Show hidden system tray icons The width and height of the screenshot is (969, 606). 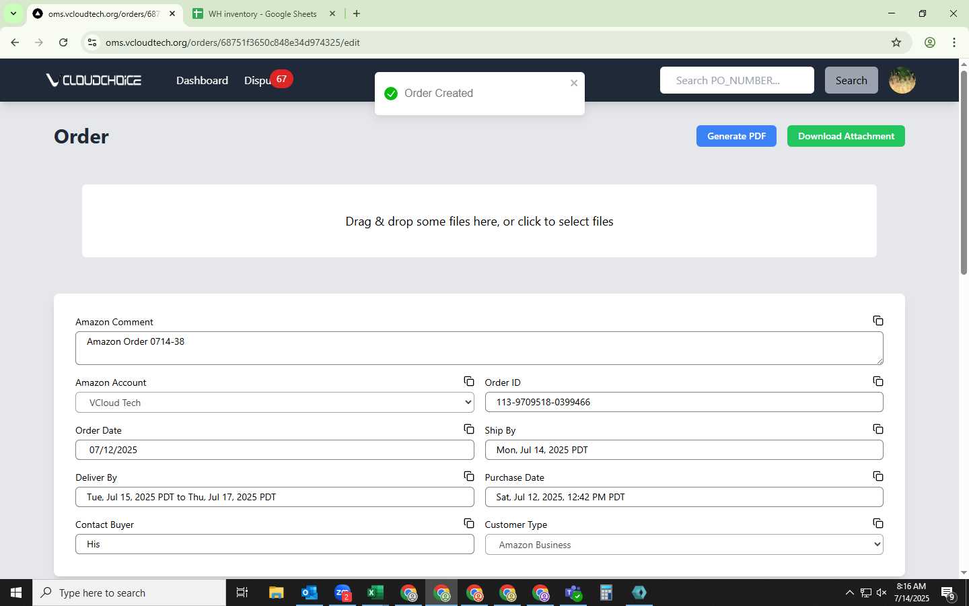(849, 593)
